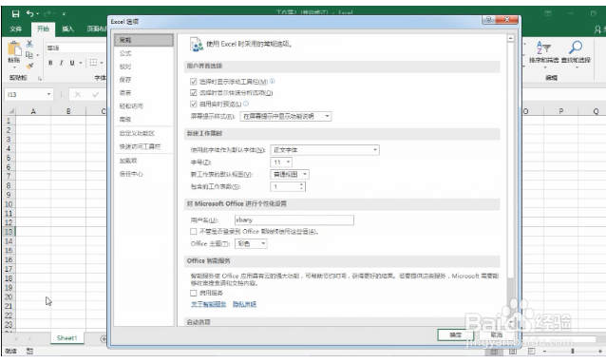The image size is (606, 363).
Task: Click the zoom slider in status bar
Action: tap(573, 351)
